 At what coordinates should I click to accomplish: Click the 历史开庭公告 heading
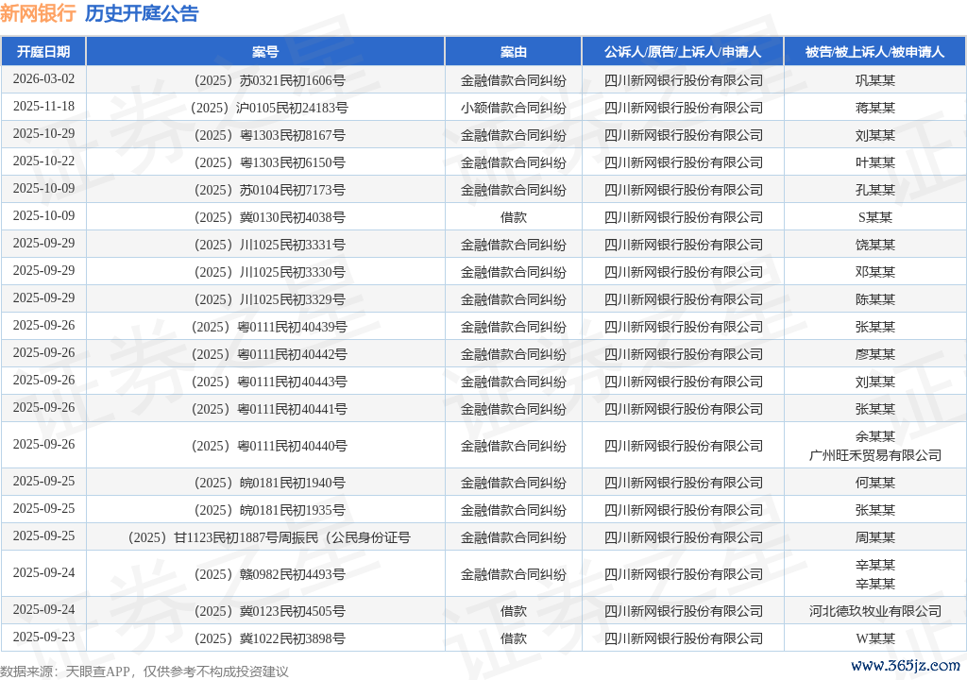point(142,13)
